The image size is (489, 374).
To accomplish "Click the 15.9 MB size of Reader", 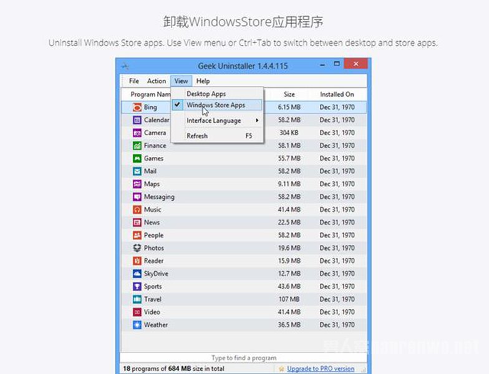I will click(289, 261).
